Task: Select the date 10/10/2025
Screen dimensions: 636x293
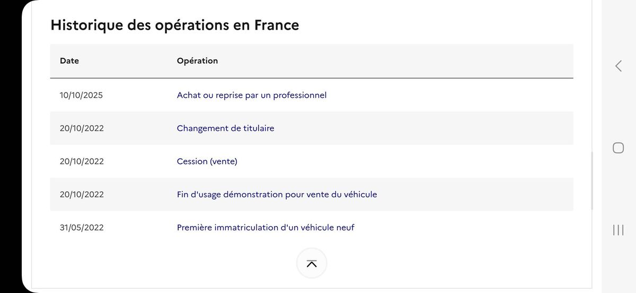Action: tap(82, 95)
